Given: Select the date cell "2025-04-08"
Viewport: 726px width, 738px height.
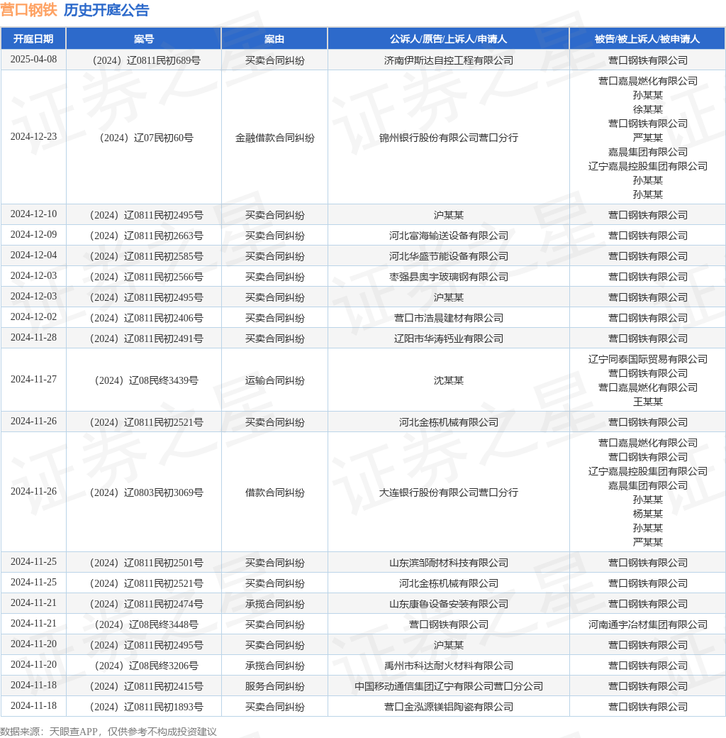Looking at the screenshot, I should coord(33,60).
